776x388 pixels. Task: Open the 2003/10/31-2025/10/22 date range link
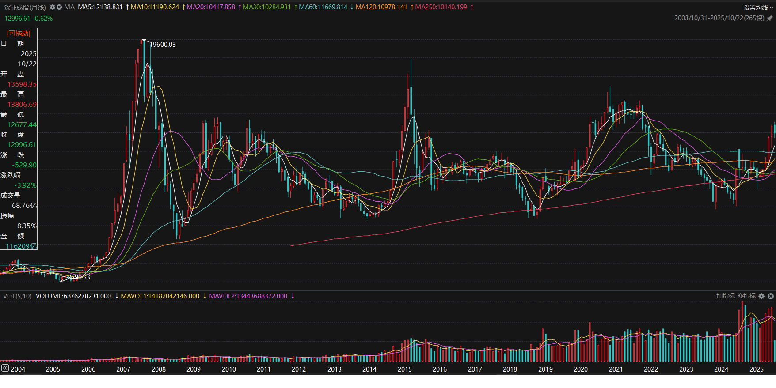(719, 18)
